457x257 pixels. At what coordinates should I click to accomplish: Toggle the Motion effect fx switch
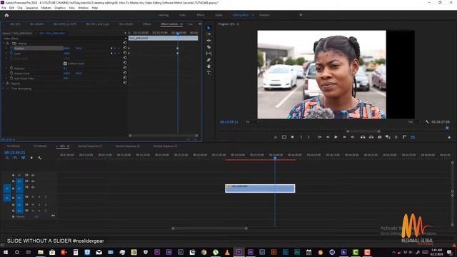point(8,44)
